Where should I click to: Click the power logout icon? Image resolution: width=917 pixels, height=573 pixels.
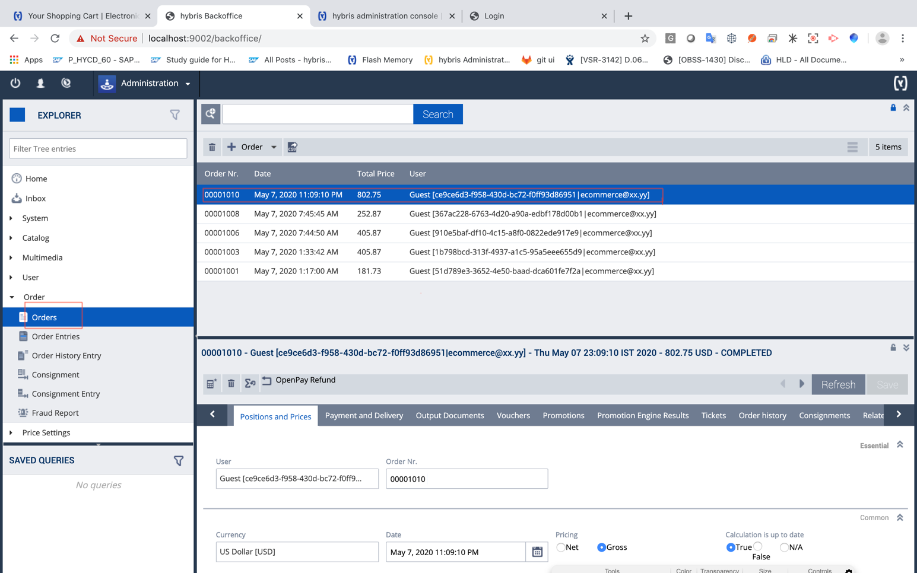click(x=15, y=84)
